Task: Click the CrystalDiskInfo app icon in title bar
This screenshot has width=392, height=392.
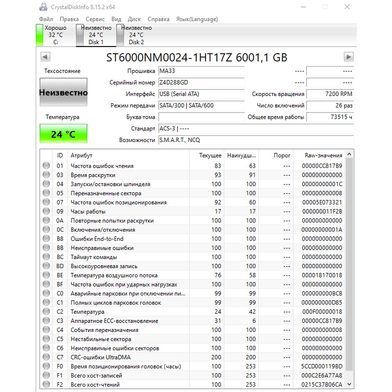Action: coord(44,7)
